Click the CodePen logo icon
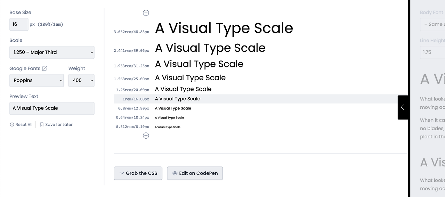 (175, 173)
